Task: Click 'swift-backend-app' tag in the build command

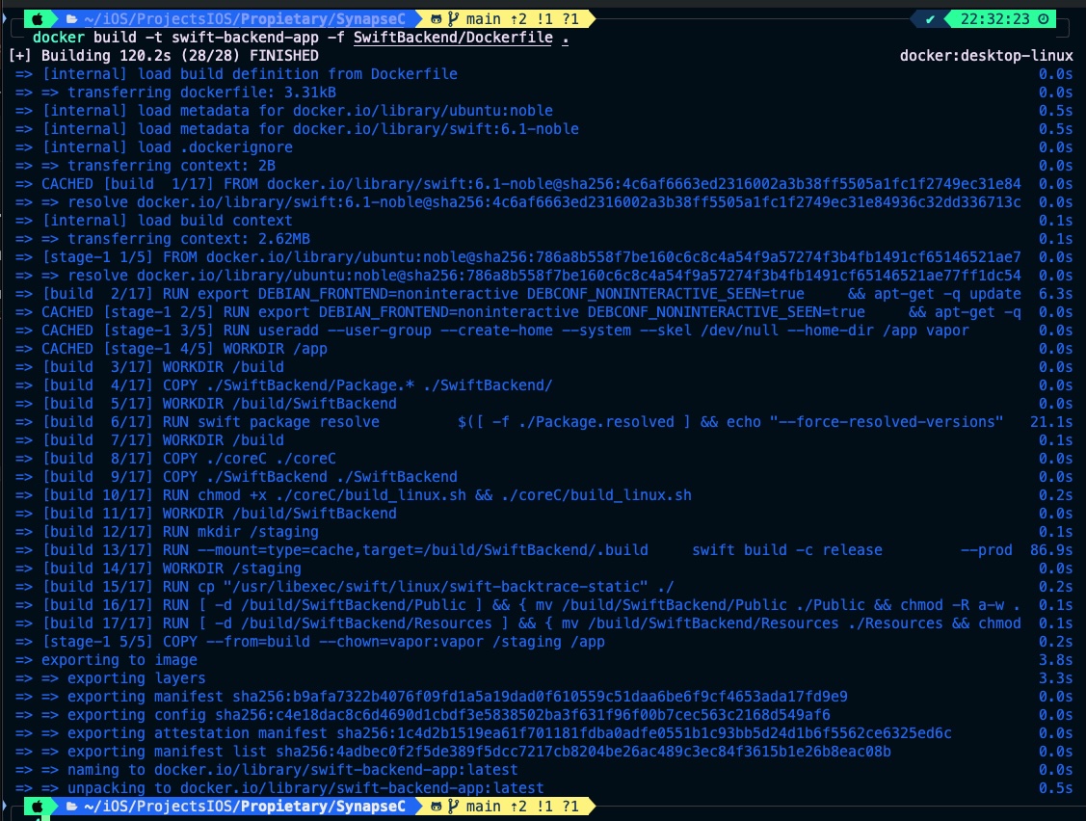Action: 245,38
